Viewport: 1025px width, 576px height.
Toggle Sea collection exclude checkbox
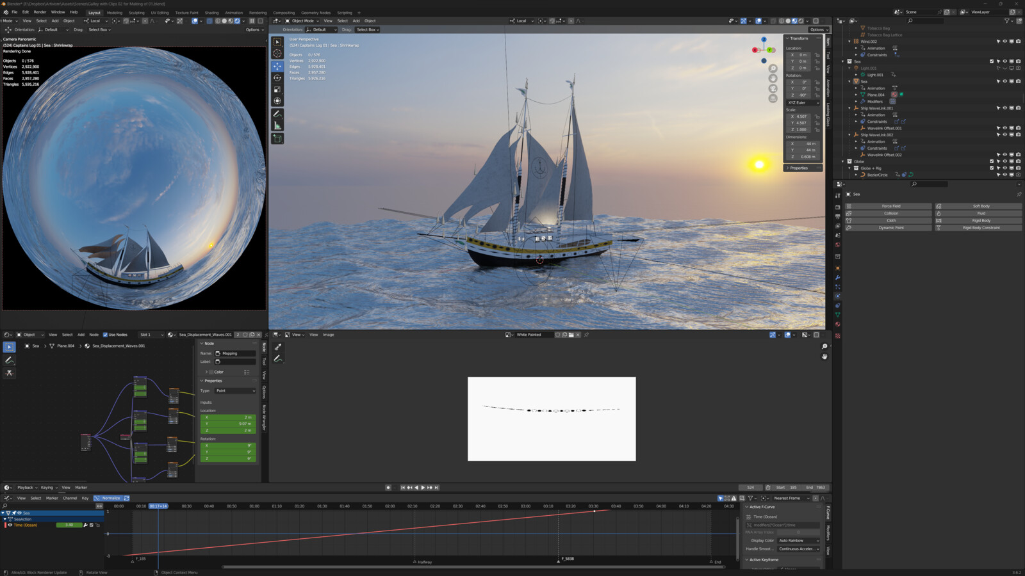pos(992,61)
